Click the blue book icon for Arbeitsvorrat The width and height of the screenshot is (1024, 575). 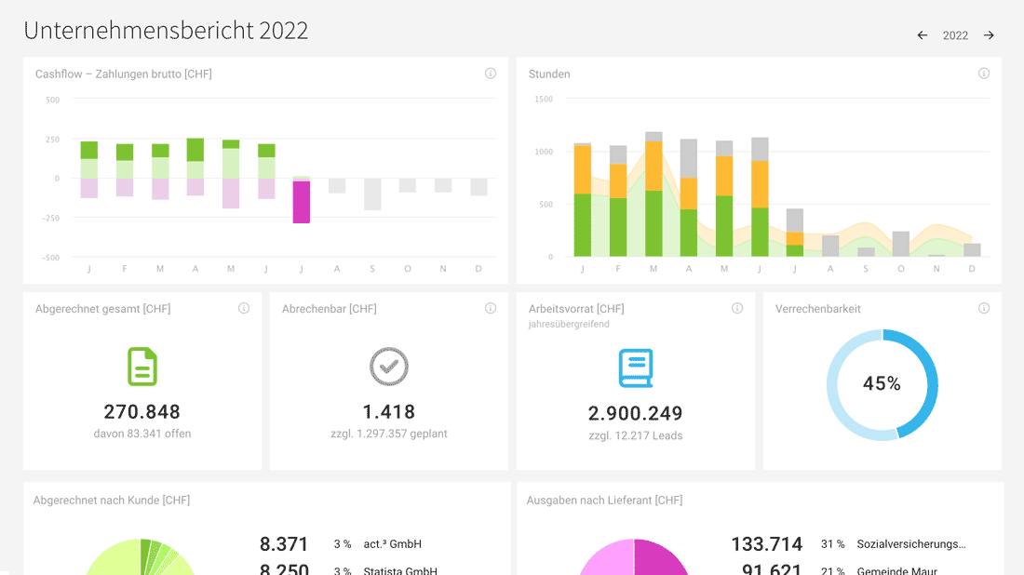(636, 368)
